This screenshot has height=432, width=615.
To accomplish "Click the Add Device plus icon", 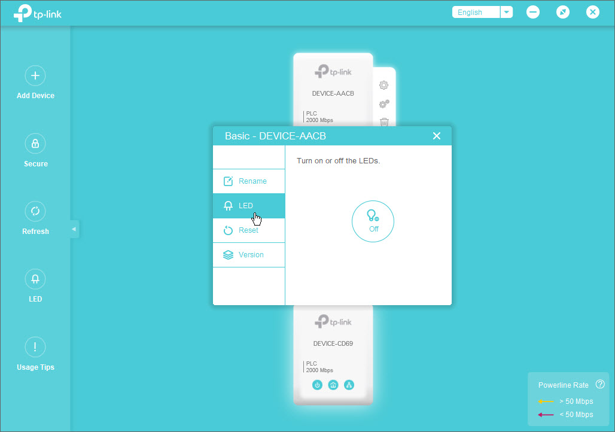I will (x=35, y=75).
